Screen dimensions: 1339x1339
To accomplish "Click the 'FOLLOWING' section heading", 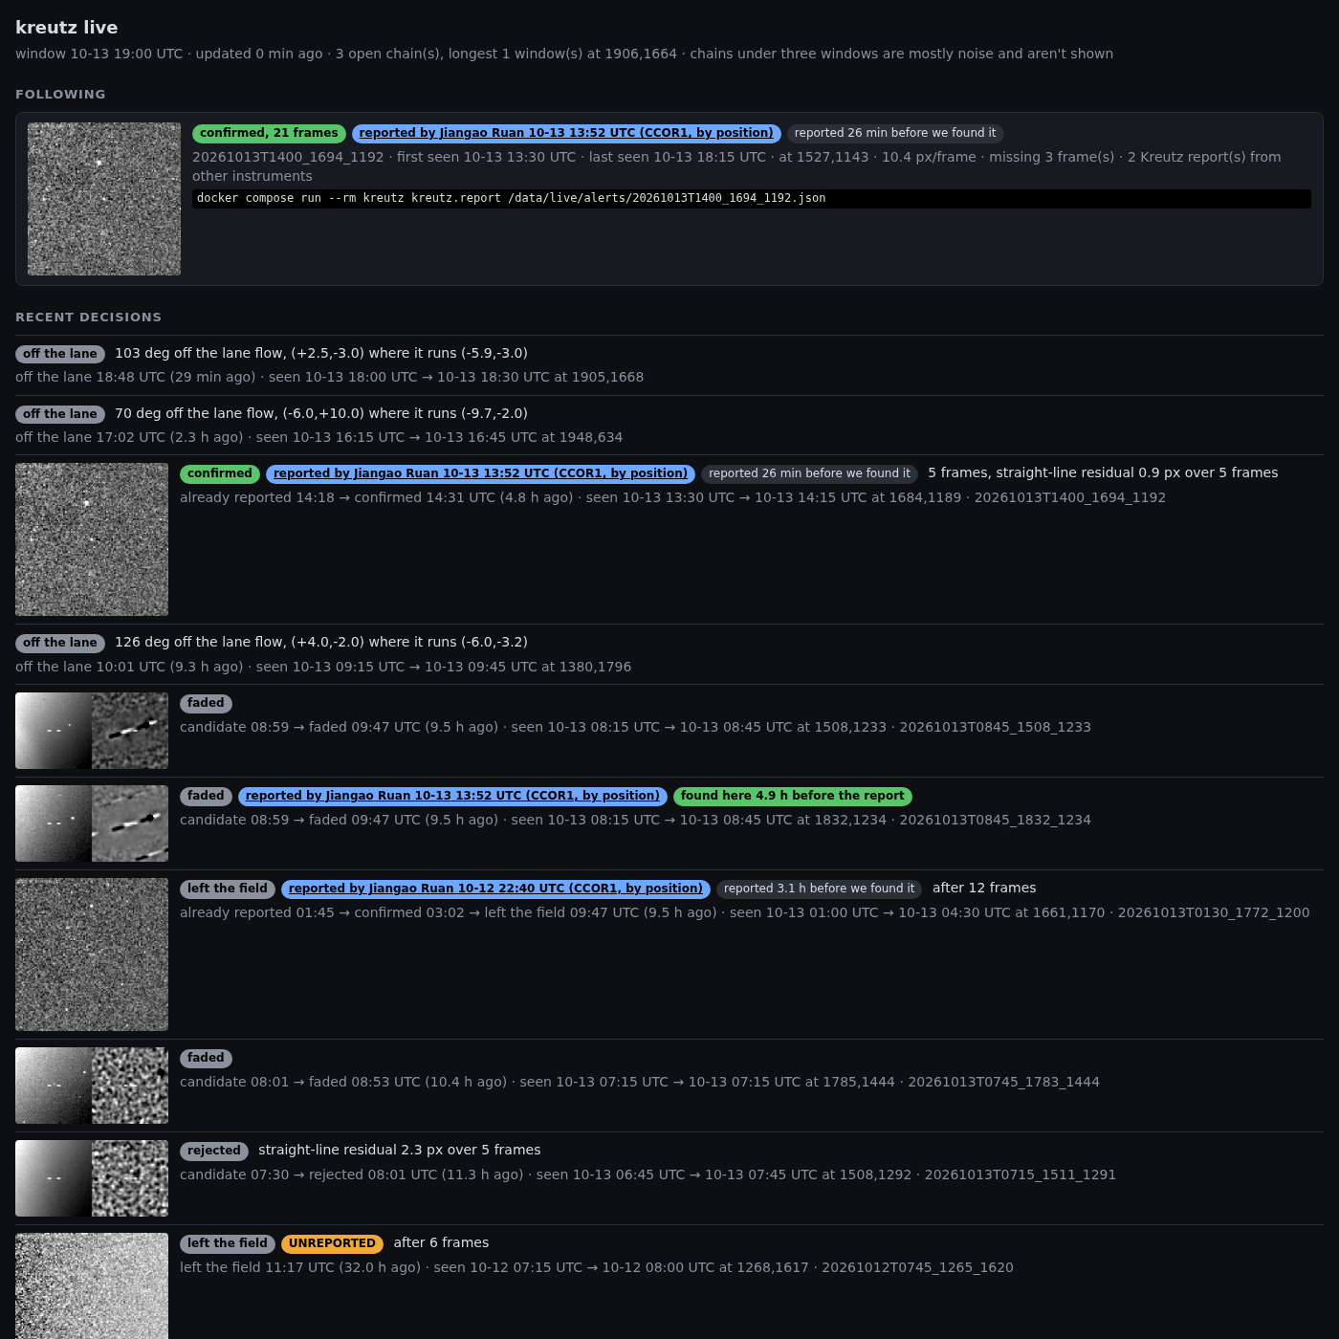I will (x=60, y=94).
